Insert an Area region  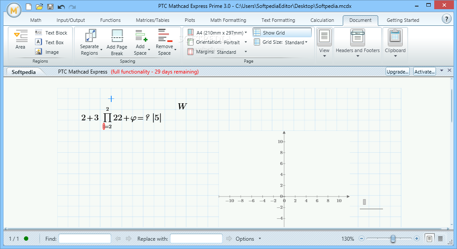[x=21, y=39]
